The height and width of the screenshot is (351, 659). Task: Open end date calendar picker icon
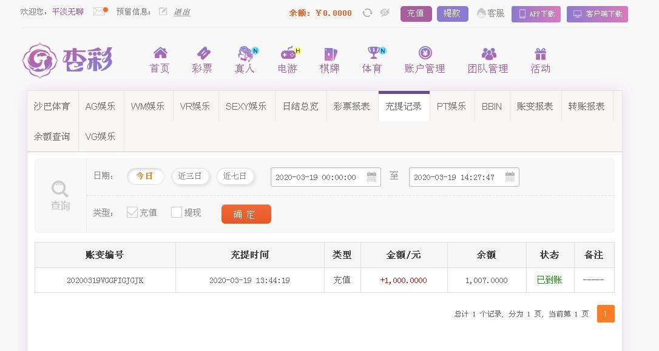click(x=510, y=177)
